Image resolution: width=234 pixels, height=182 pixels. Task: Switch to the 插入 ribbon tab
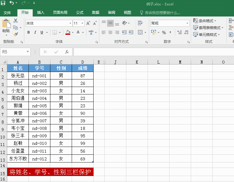40,13
